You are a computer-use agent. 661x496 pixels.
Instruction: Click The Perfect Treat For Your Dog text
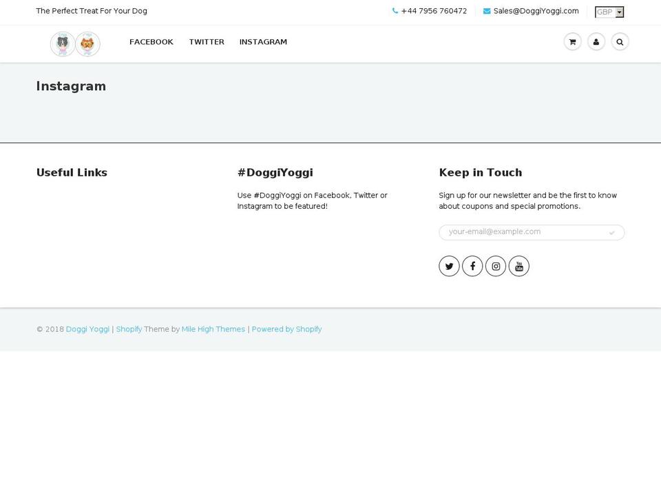92,11
